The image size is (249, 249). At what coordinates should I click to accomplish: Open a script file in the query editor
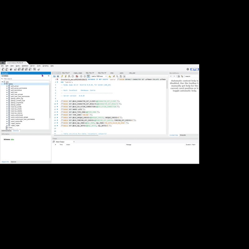54,76
